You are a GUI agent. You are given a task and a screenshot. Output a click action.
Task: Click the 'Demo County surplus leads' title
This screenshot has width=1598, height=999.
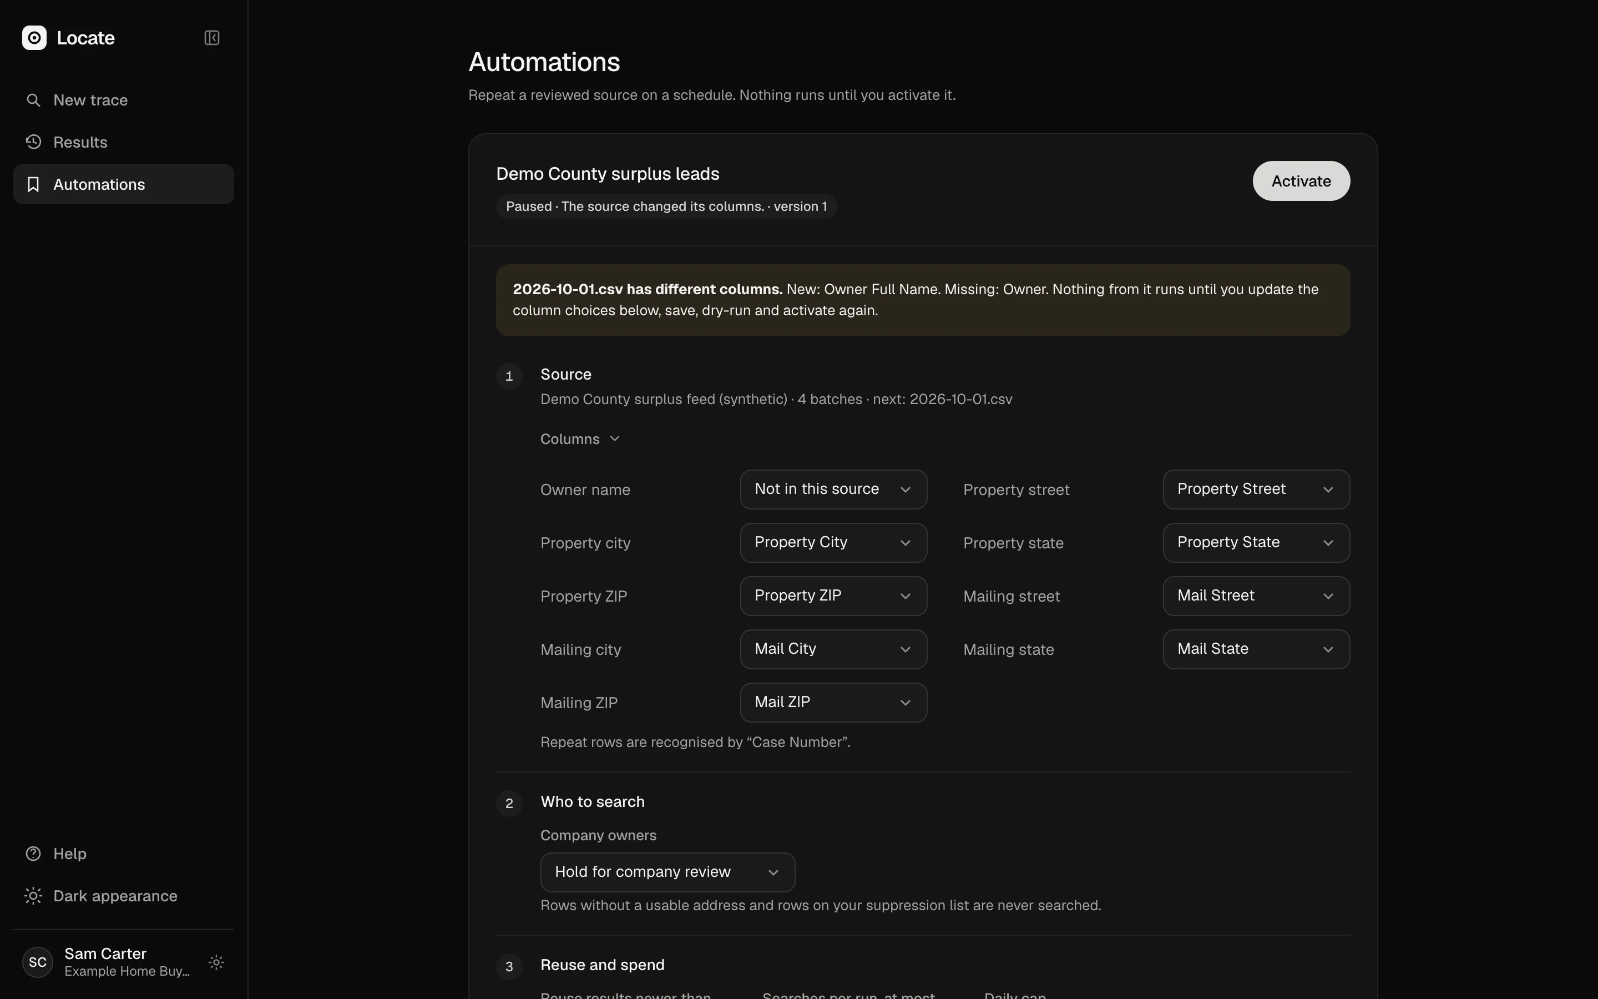(x=608, y=174)
